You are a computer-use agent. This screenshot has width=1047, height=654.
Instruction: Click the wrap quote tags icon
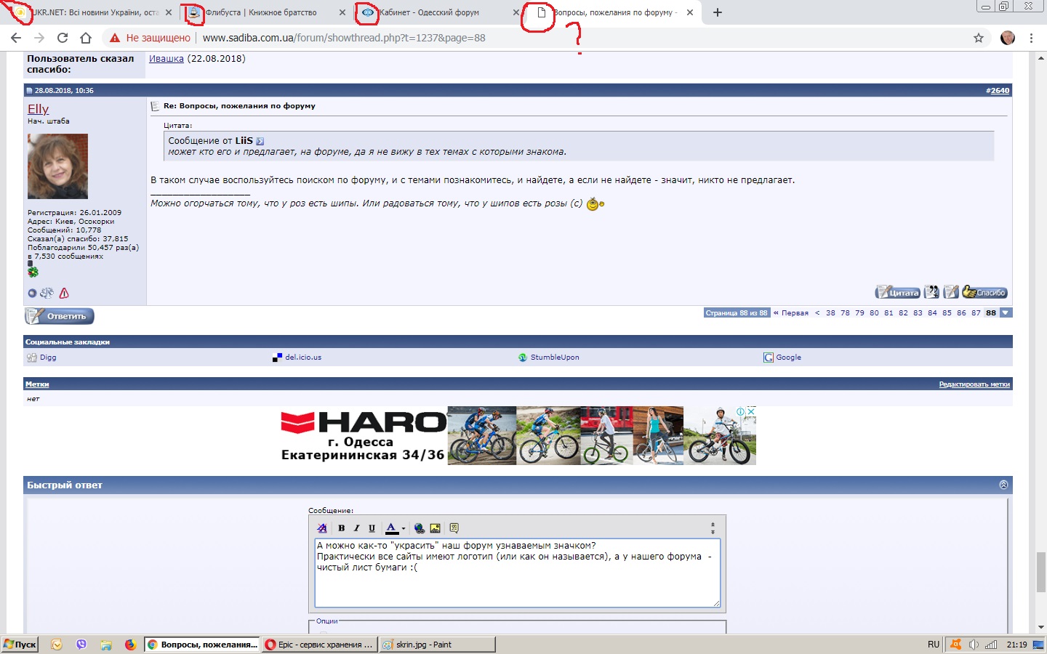coord(454,528)
